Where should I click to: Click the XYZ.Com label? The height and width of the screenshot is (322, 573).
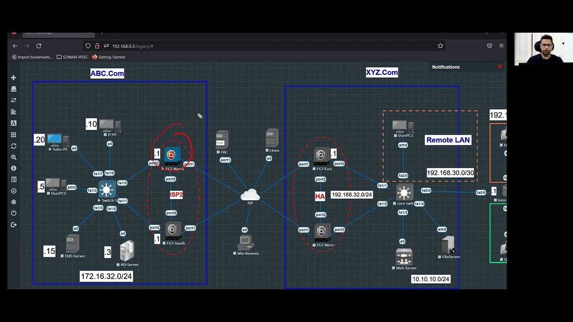[x=382, y=72]
